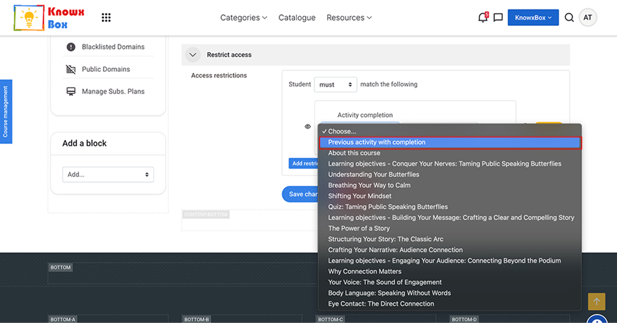Click the Add a block heading
Viewport: 617px width, 323px height.
click(84, 143)
